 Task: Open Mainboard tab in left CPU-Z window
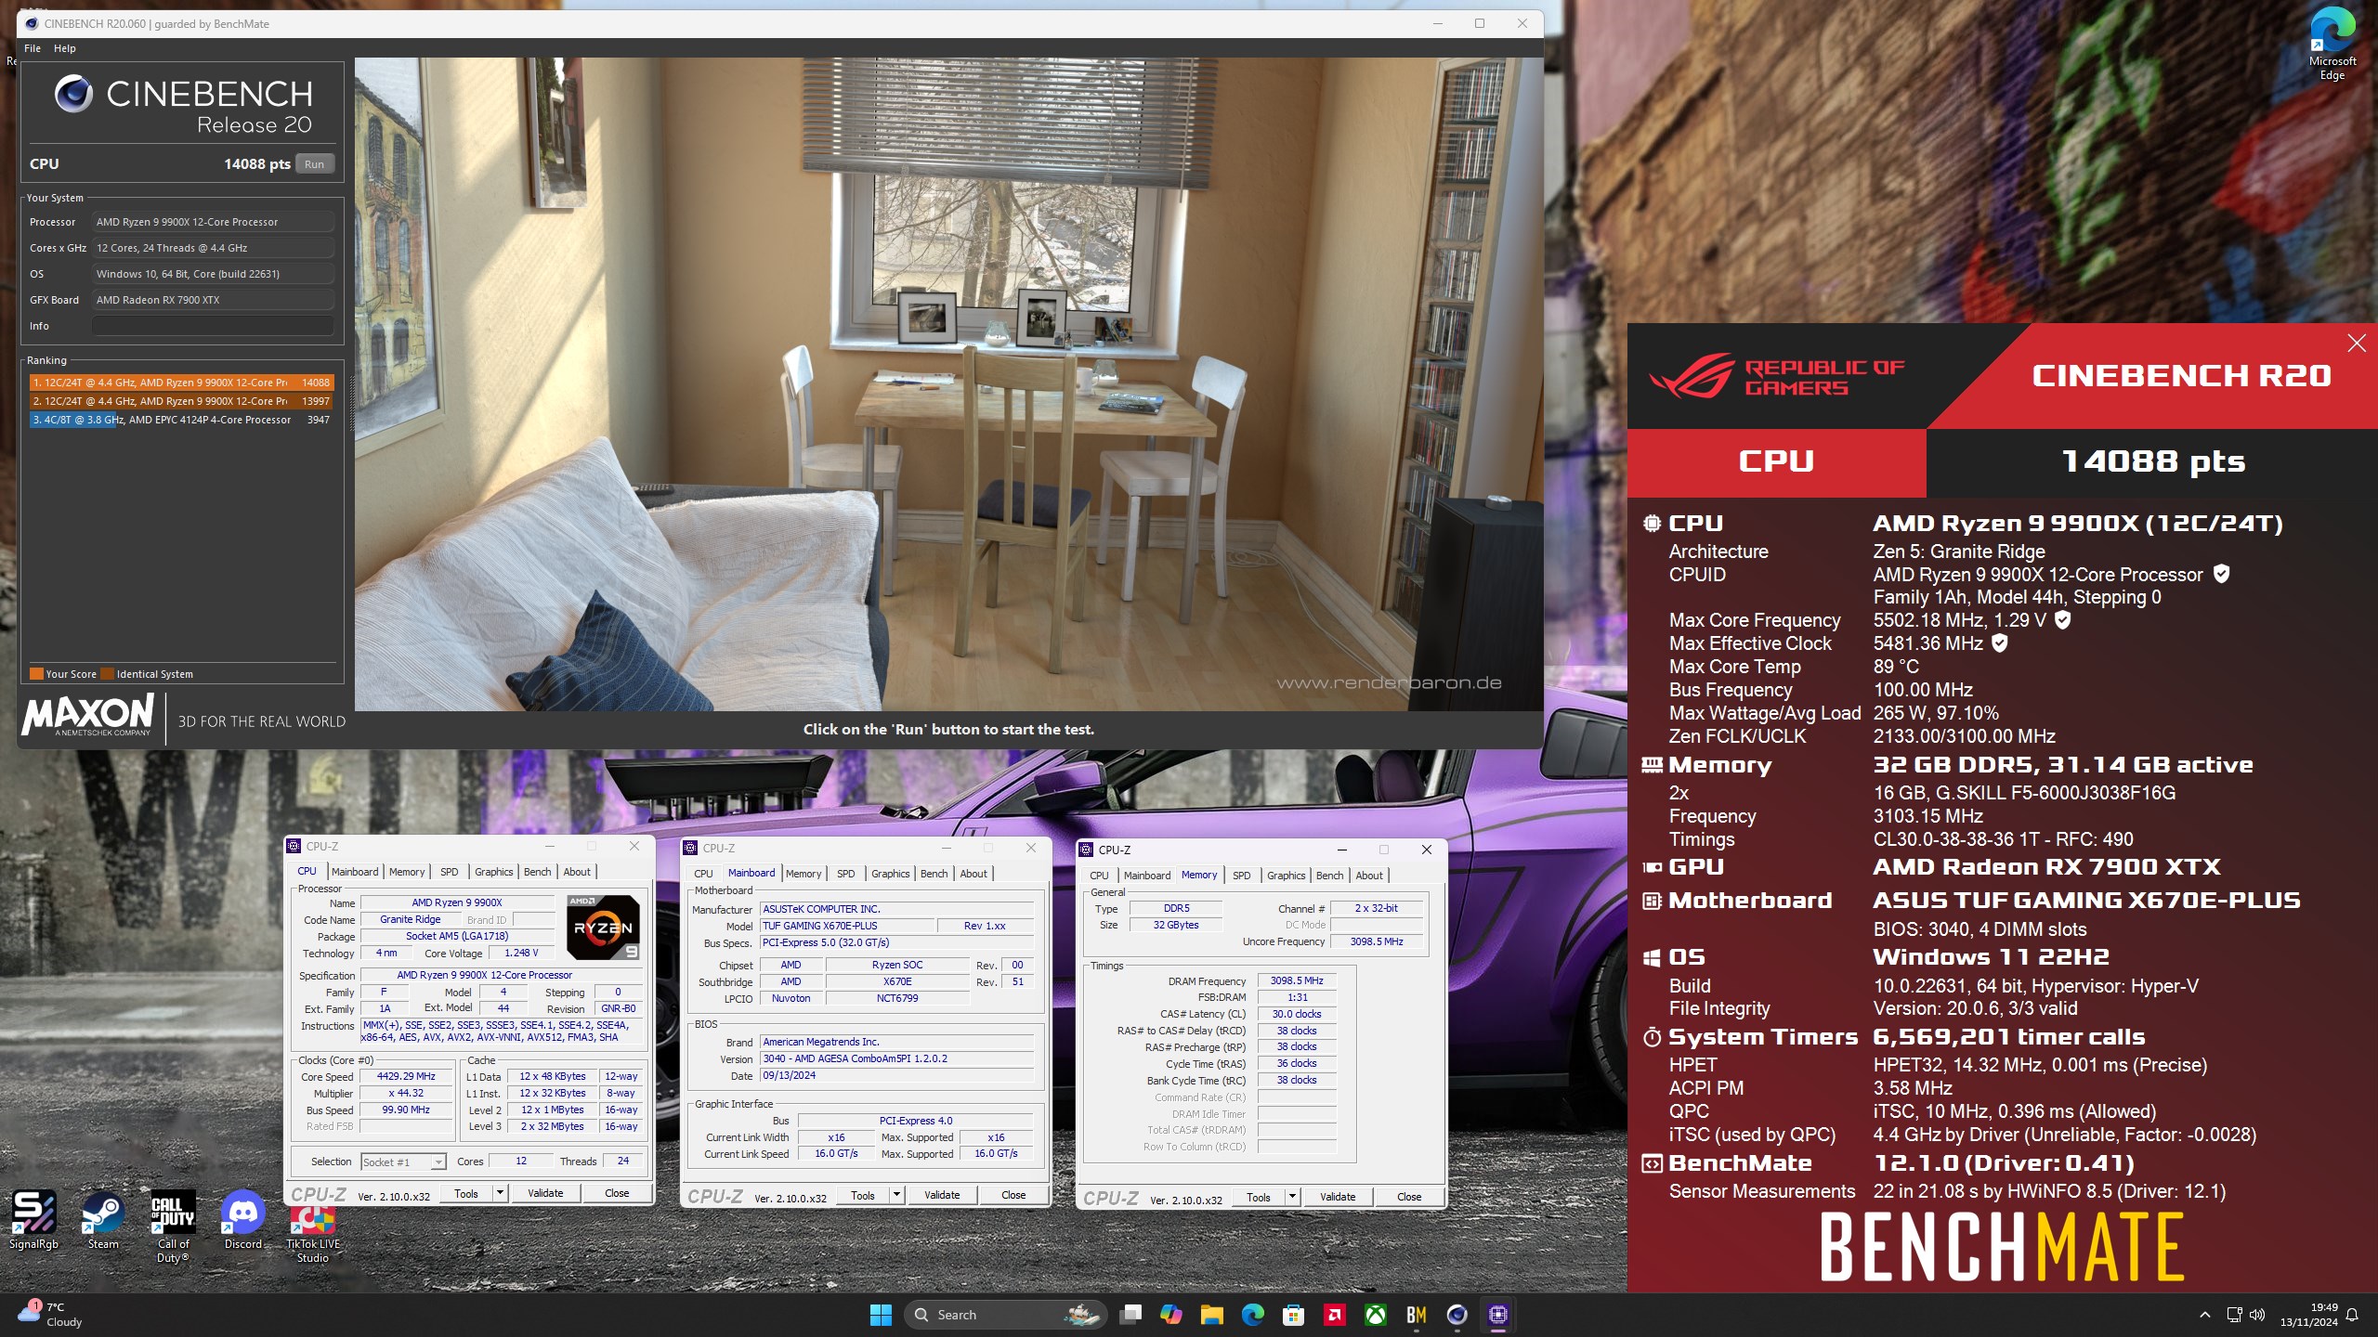point(355,872)
